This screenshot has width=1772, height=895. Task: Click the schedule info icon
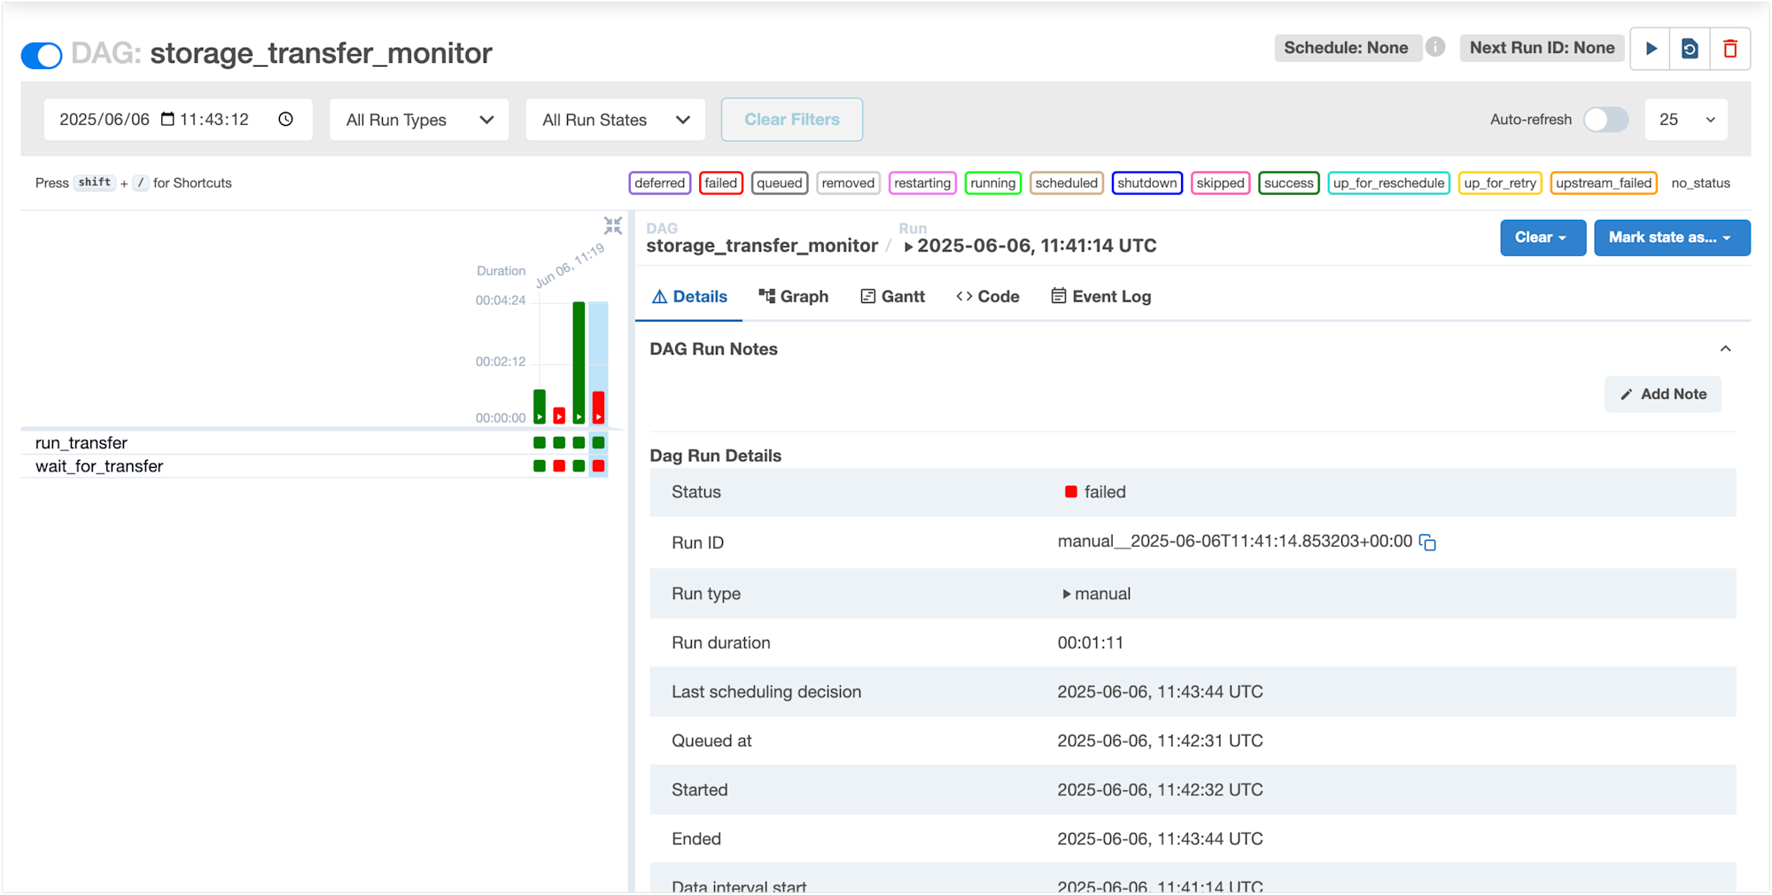pyautogui.click(x=1435, y=47)
